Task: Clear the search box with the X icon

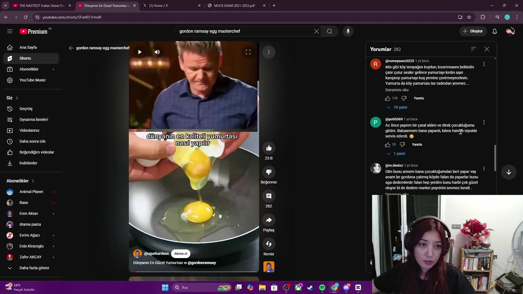Action: point(316,31)
